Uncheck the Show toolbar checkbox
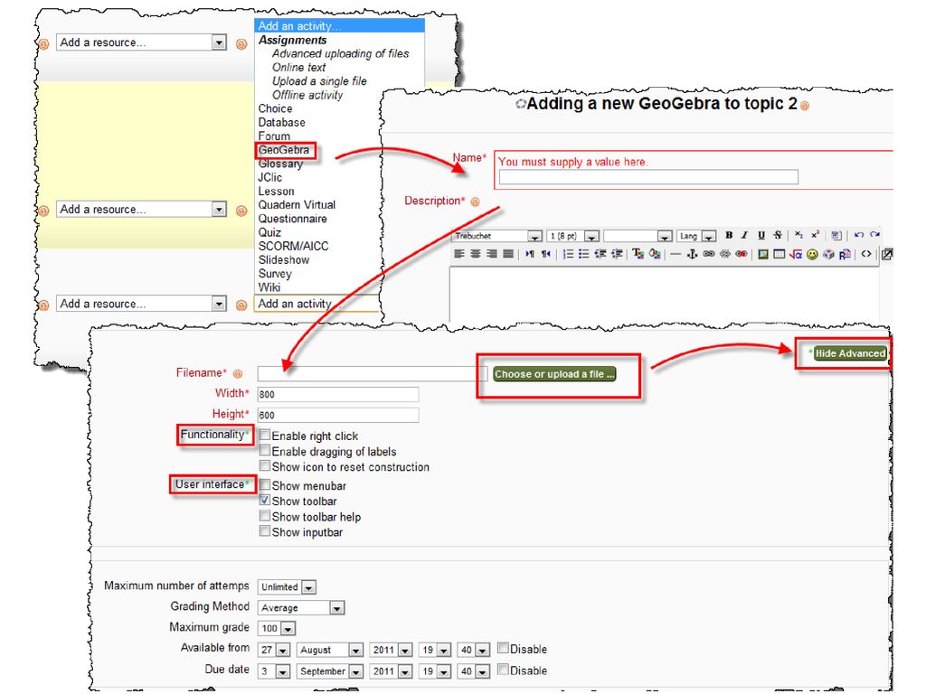 click(265, 500)
